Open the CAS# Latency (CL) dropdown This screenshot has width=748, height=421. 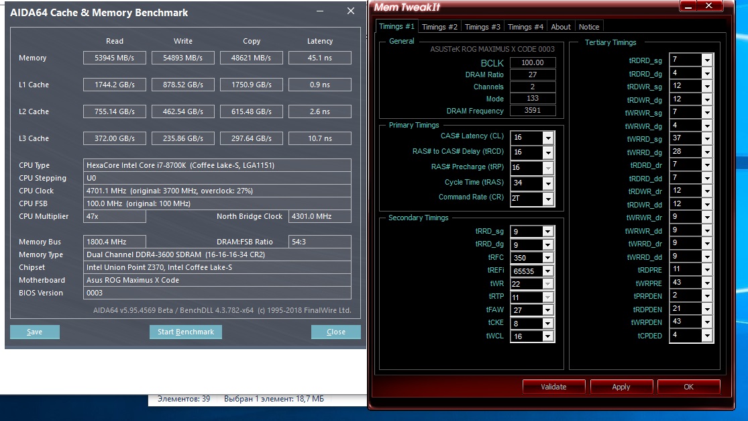pos(548,138)
